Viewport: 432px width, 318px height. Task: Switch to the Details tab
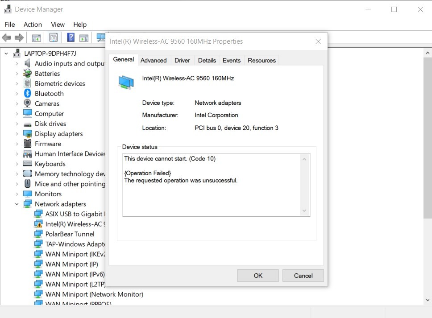[207, 60]
